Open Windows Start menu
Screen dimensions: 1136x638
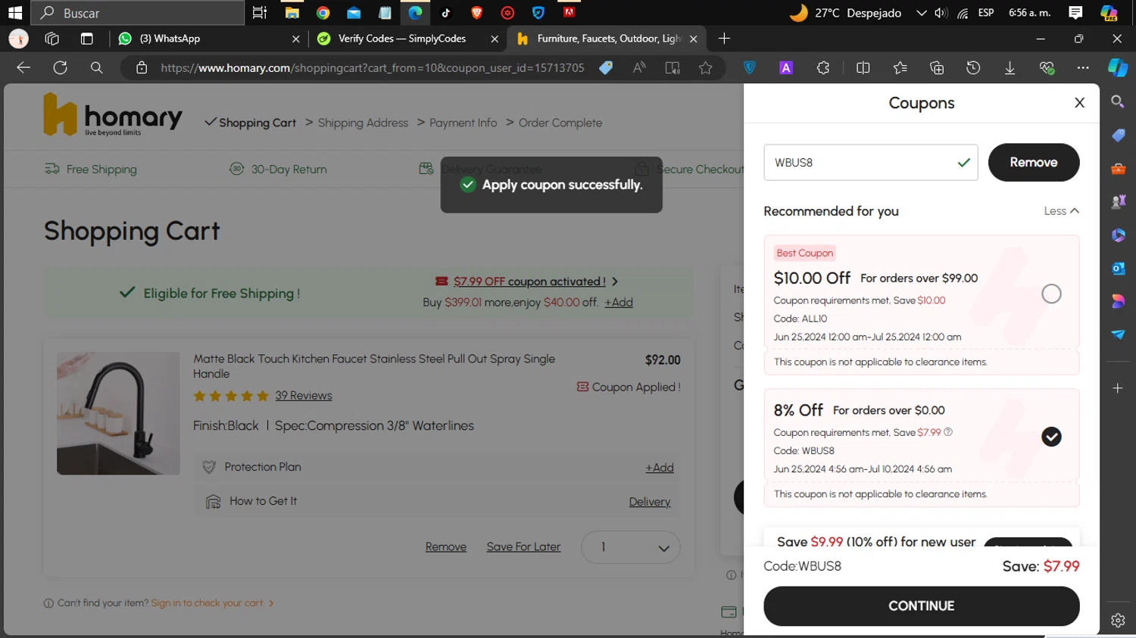tap(15, 13)
